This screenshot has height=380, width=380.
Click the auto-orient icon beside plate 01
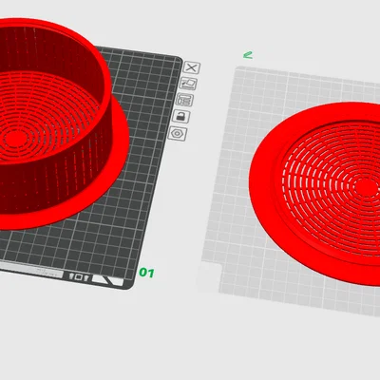[188, 84]
